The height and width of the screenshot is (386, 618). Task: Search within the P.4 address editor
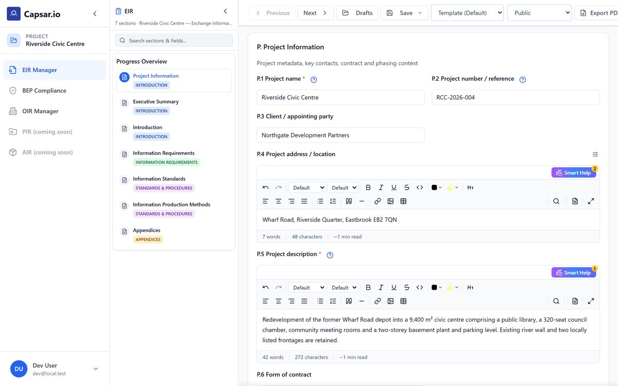click(x=556, y=201)
